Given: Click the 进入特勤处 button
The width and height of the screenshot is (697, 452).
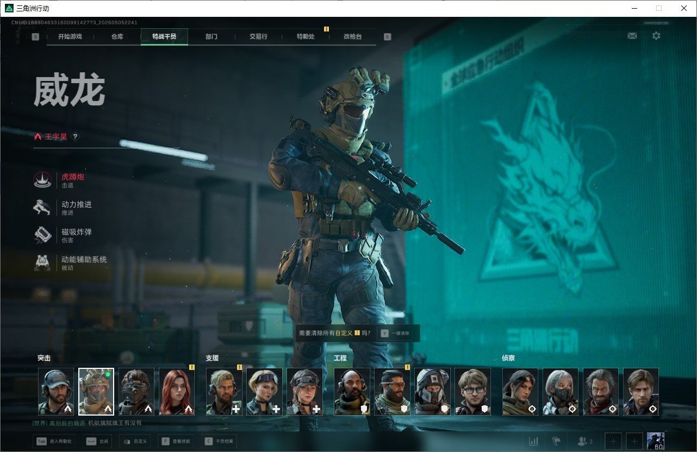Looking at the screenshot, I should (x=54, y=442).
